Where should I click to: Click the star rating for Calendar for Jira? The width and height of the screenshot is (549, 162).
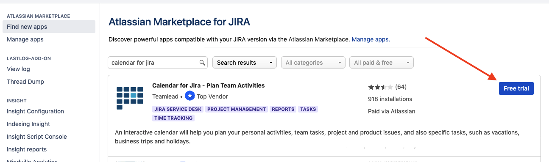point(380,87)
